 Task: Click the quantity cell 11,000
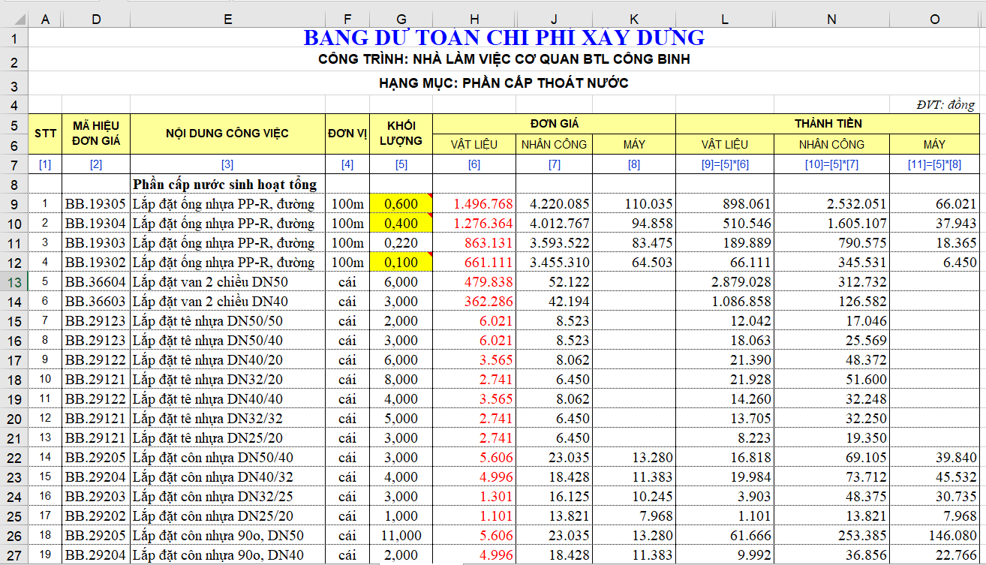[x=401, y=535]
